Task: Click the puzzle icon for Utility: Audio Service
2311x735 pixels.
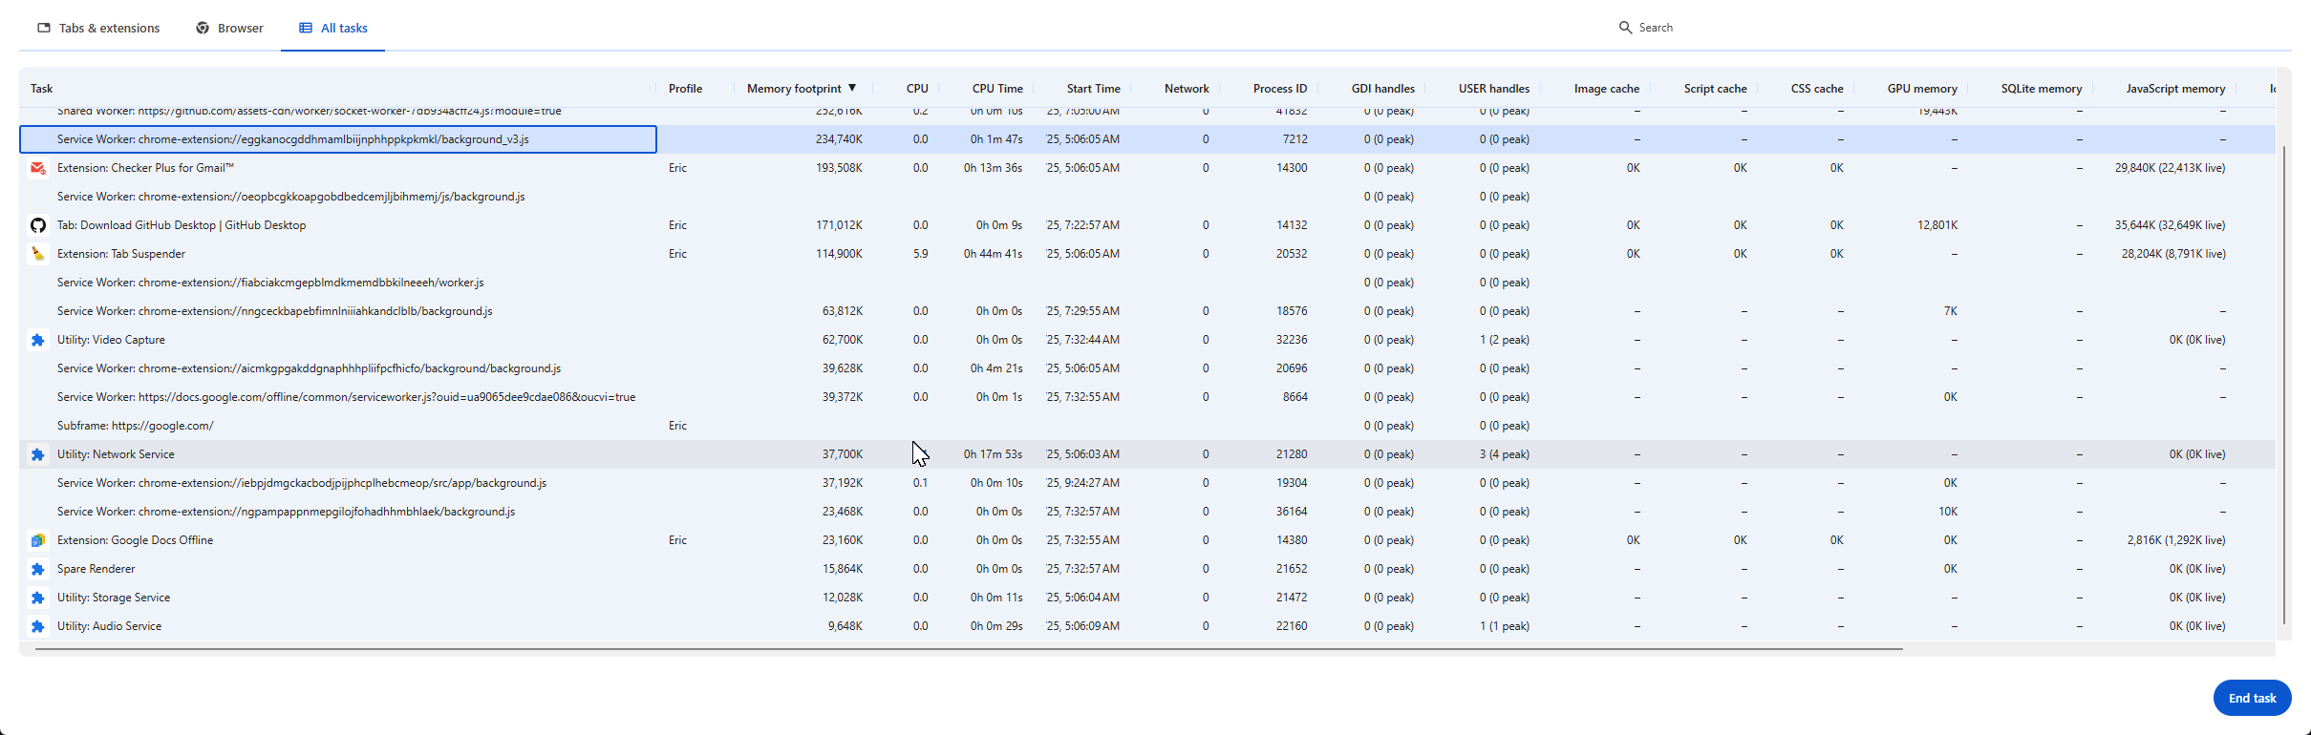Action: coord(37,626)
